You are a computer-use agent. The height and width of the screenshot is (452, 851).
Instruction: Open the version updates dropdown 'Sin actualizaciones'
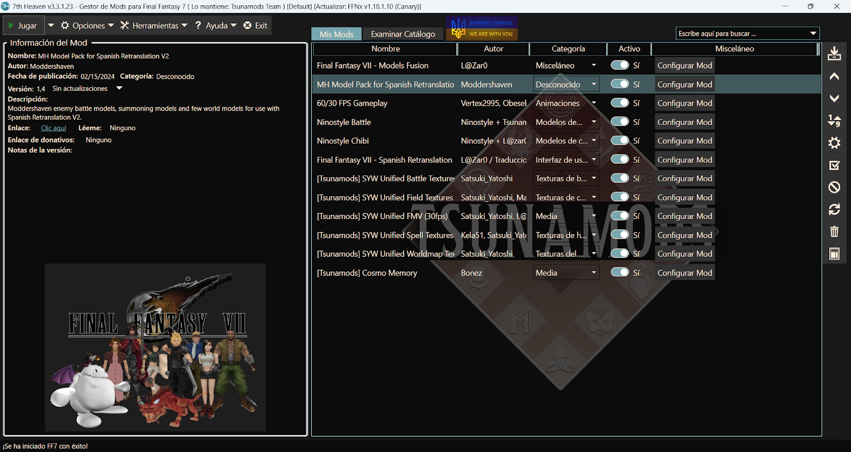pyautogui.click(x=119, y=88)
